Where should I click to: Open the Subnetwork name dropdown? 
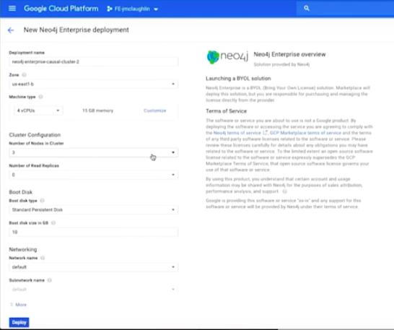pos(94,290)
